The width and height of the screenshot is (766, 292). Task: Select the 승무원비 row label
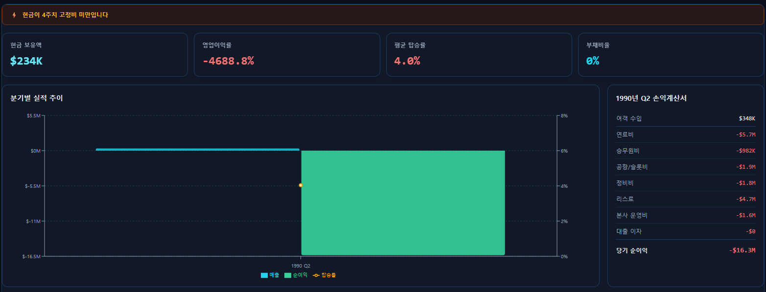627,151
